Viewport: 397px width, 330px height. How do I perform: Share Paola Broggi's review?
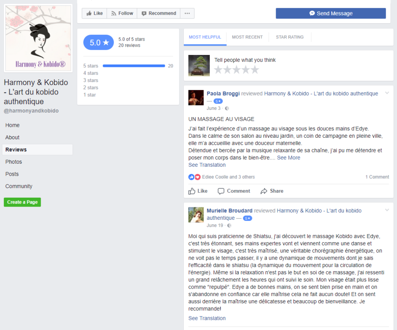pyautogui.click(x=272, y=191)
